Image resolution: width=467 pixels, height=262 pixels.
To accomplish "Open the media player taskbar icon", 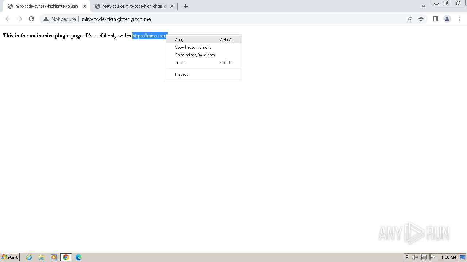I will pos(54,257).
